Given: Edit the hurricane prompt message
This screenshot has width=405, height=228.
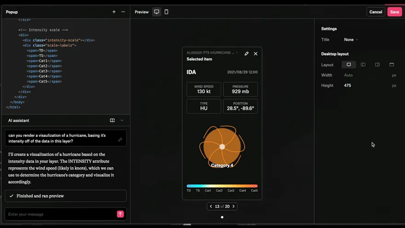Looking at the screenshot, I should click(x=120, y=140).
